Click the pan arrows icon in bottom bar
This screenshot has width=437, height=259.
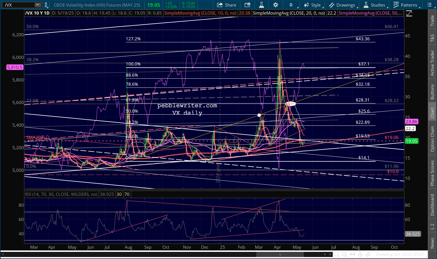point(353,254)
